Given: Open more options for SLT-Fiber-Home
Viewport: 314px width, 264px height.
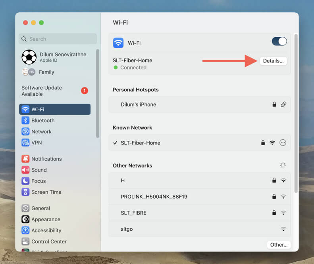Looking at the screenshot, I should [283, 142].
